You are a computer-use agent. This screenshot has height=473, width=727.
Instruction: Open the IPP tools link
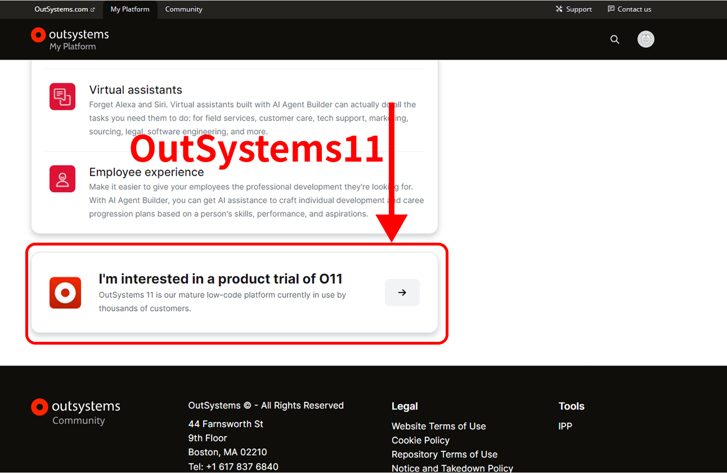[x=566, y=426]
